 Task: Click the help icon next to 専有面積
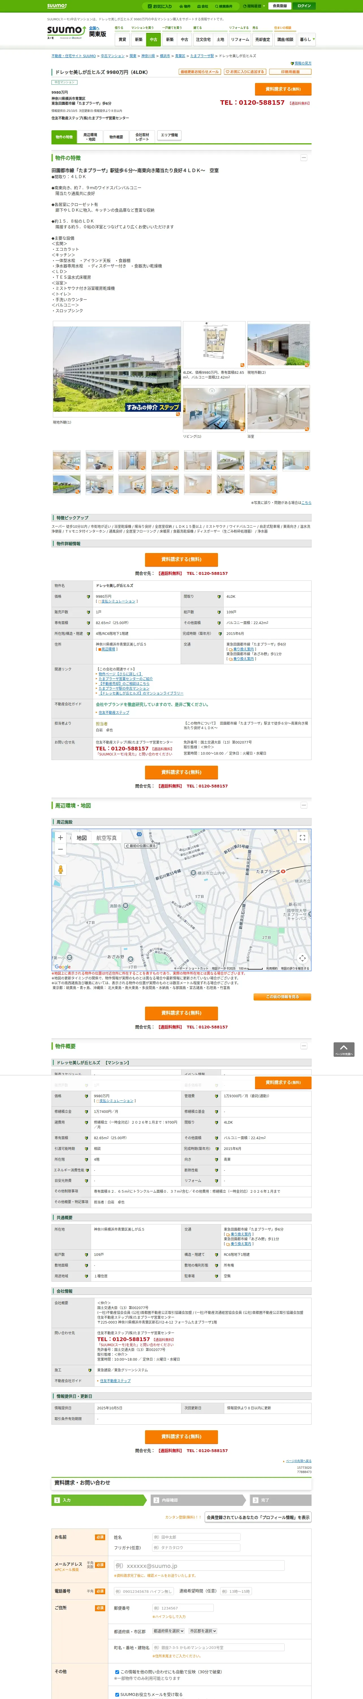(88, 623)
